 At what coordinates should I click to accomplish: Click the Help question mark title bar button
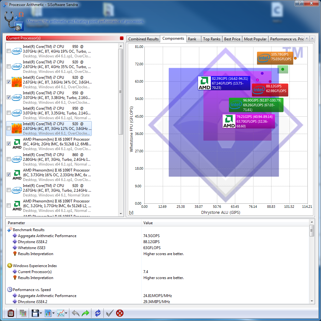point(300,3)
